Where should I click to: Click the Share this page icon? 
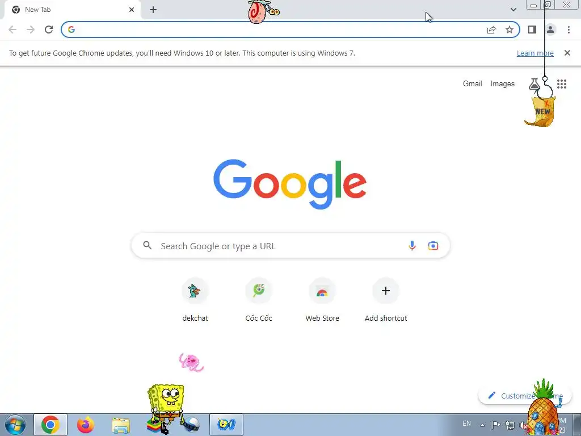click(491, 30)
